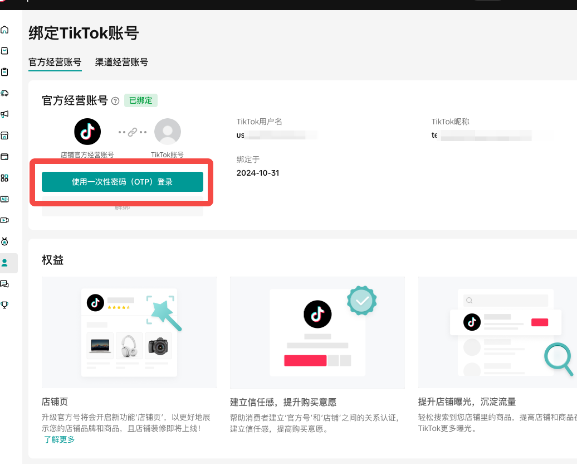
Task: Open the Home icon in sidebar
Action: pos(5,30)
